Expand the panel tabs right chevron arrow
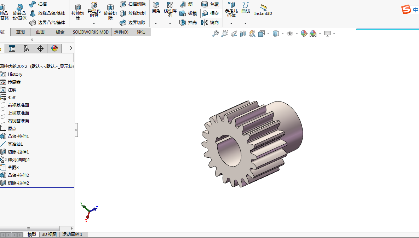 (x=71, y=48)
